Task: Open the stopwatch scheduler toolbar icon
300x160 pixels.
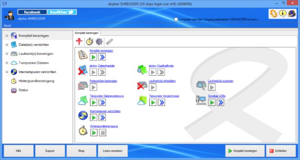Action: pos(90,42)
